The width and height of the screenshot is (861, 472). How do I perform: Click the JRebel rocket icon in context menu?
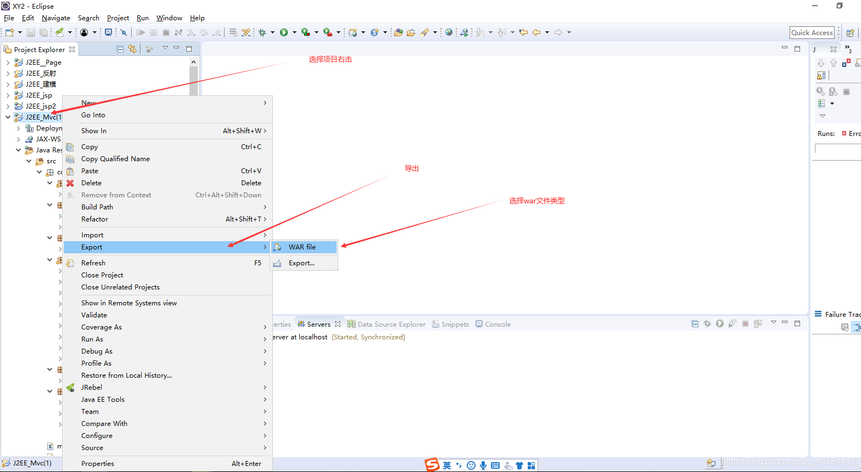[x=70, y=388]
